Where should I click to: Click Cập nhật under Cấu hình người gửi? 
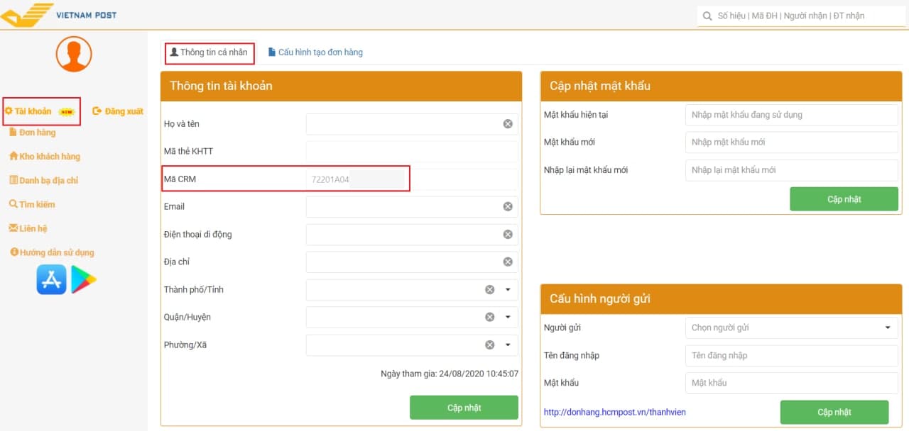click(x=834, y=412)
